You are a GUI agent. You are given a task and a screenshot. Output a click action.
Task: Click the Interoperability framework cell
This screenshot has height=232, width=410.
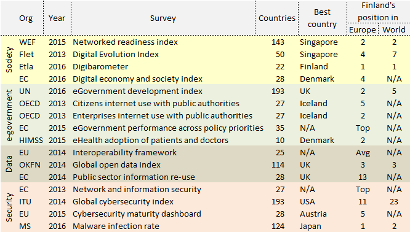[124, 153]
